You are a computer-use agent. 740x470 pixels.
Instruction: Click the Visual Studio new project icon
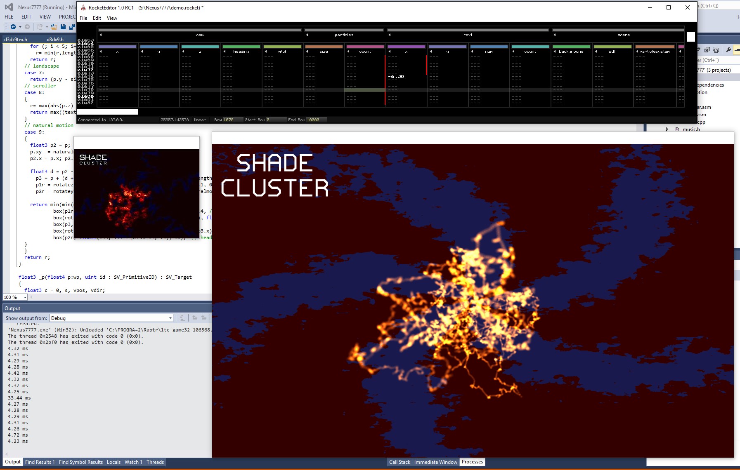[x=40, y=27]
